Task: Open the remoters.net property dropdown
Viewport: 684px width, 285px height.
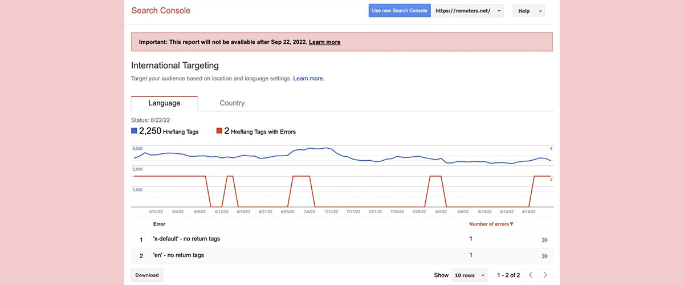Action: (x=468, y=11)
